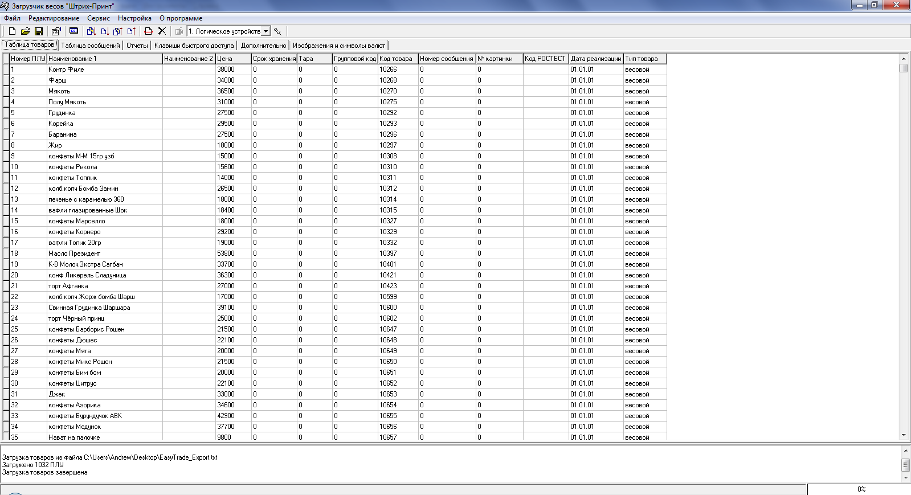Click the Срок хранения column header
The height and width of the screenshot is (495, 911).
click(x=274, y=59)
